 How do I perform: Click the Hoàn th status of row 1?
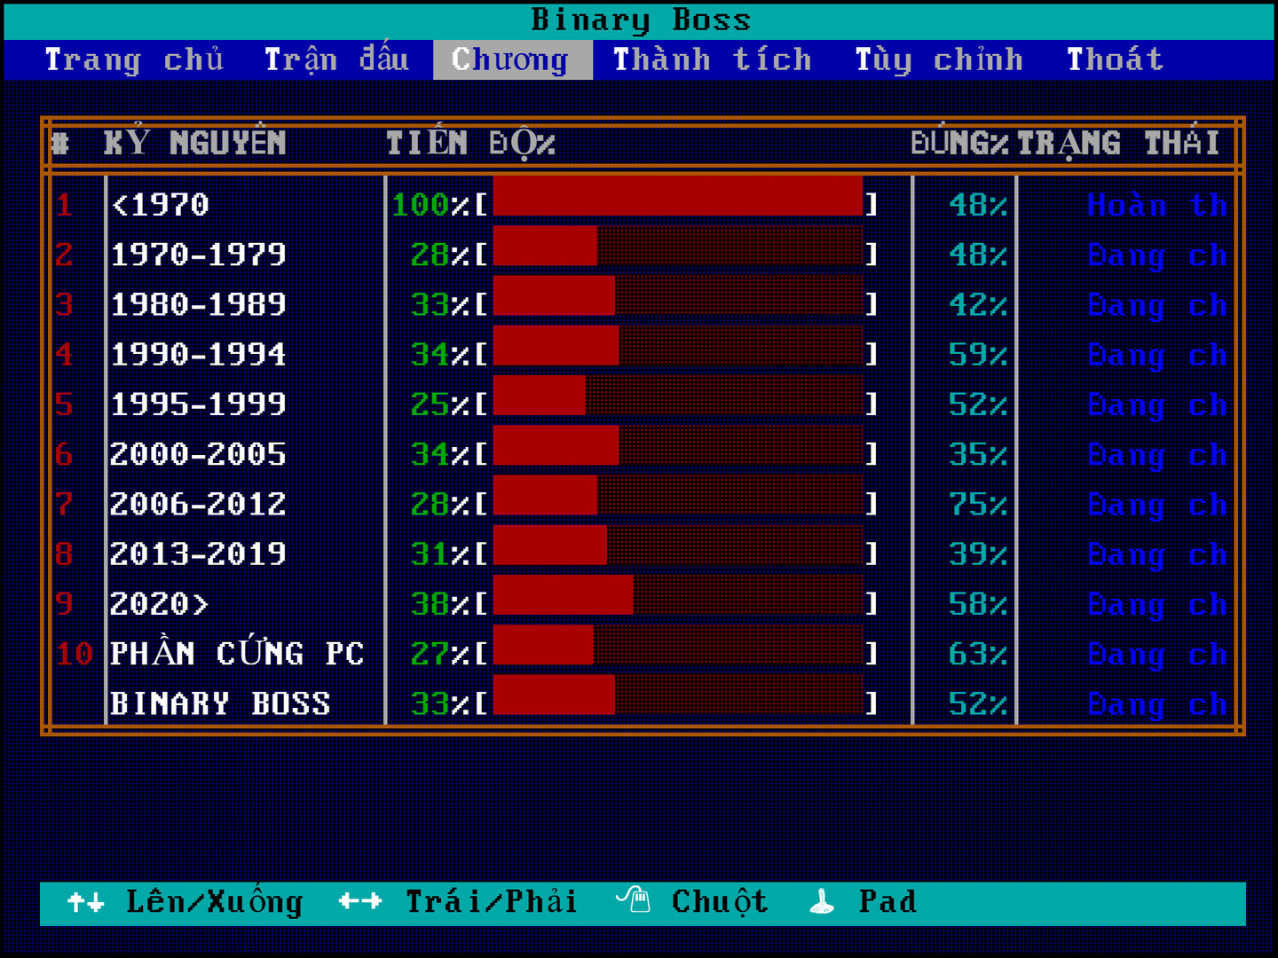click(1156, 206)
